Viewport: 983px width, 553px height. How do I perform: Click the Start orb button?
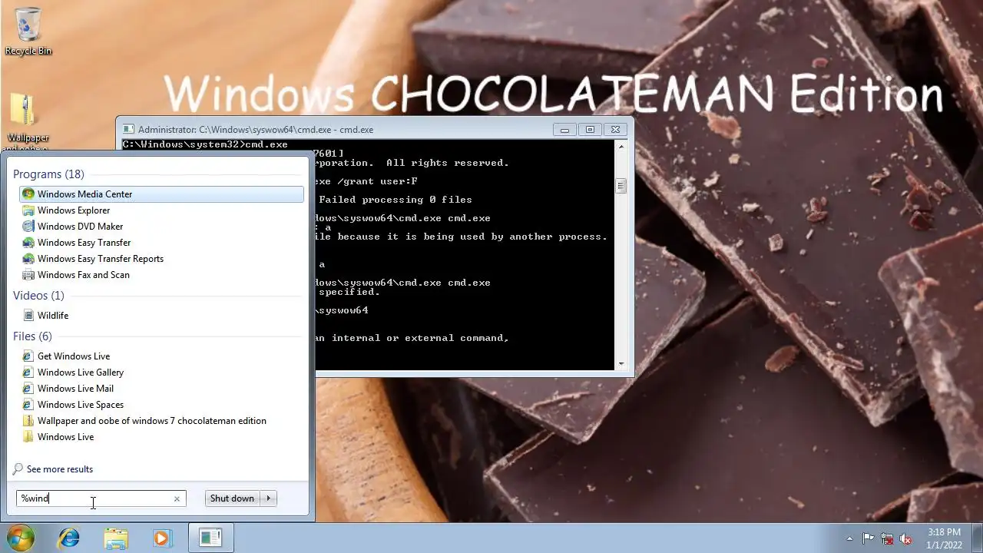pyautogui.click(x=21, y=538)
